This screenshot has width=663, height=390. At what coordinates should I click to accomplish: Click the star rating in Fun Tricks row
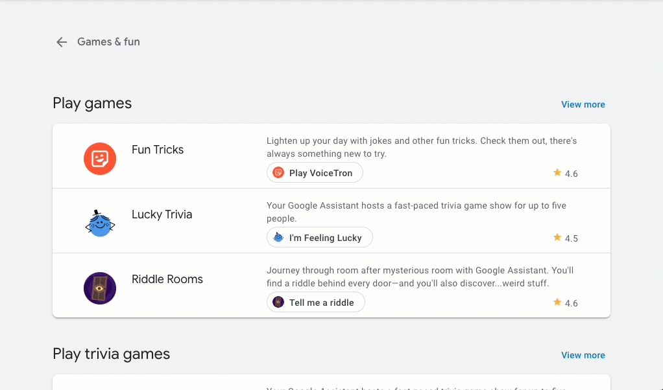565,174
